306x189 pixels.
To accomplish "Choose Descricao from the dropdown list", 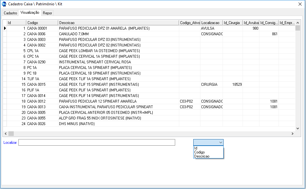I will pos(202,156).
